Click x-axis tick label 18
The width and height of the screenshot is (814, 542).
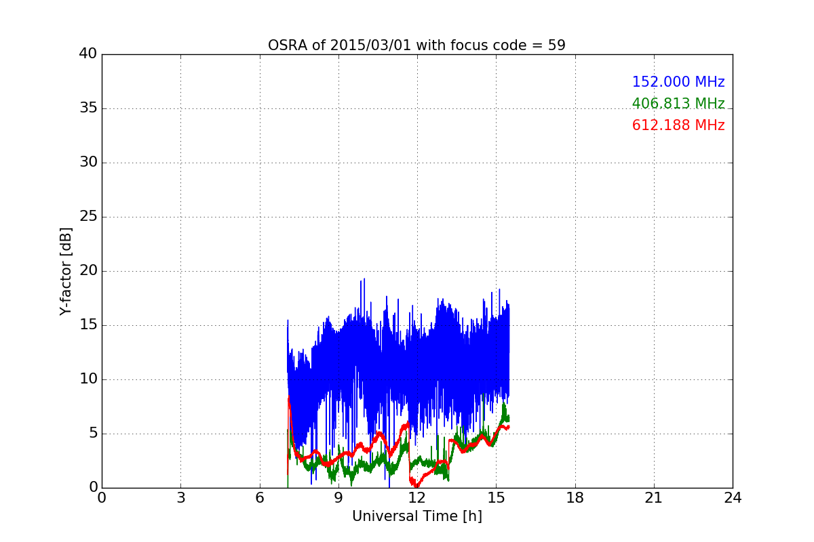575,497
